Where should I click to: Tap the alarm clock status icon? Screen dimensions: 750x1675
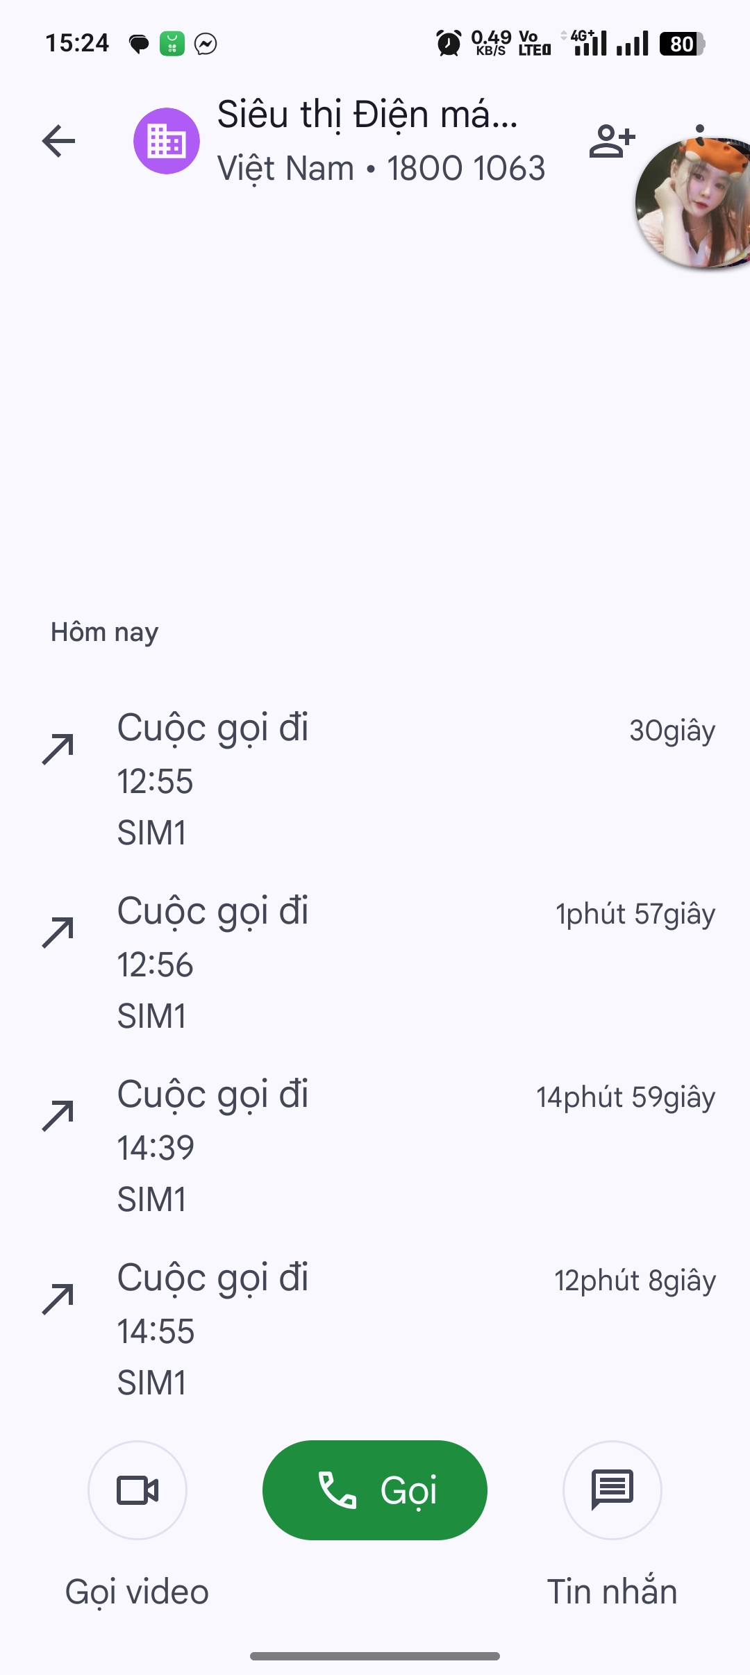[x=449, y=44]
